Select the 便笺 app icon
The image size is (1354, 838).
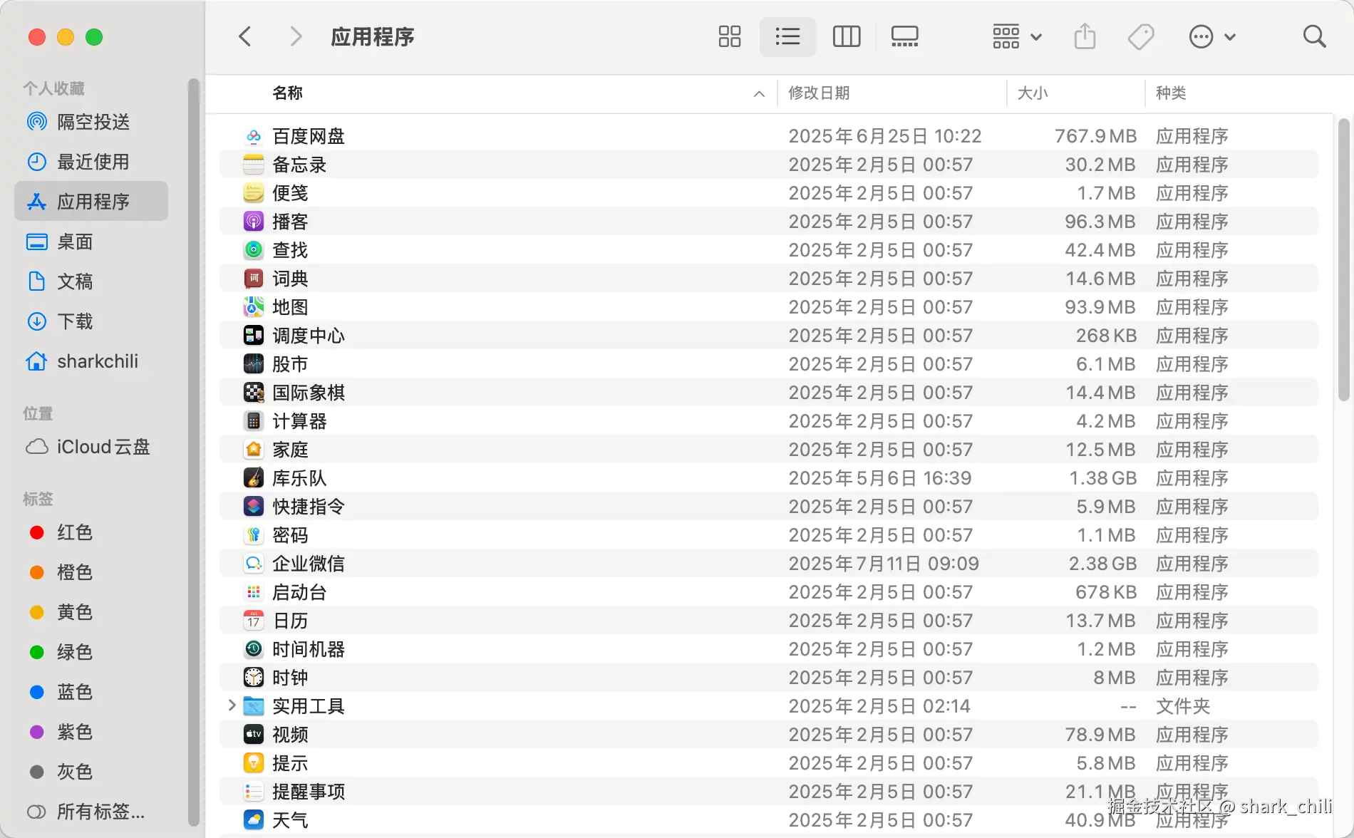[254, 193]
